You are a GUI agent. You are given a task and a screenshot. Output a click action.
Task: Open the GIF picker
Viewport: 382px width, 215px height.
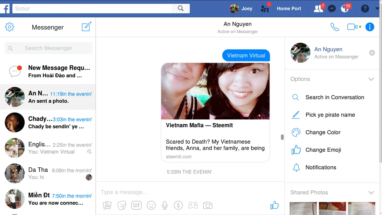coord(137,205)
